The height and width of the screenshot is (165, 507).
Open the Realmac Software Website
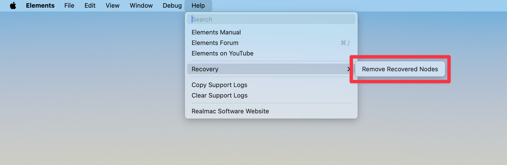pos(230,111)
